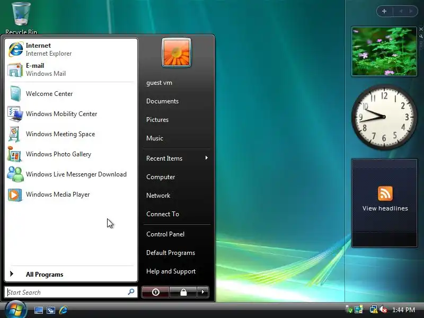The height and width of the screenshot is (318, 424).
Task: Click the green shield tray icon
Action: point(349,310)
